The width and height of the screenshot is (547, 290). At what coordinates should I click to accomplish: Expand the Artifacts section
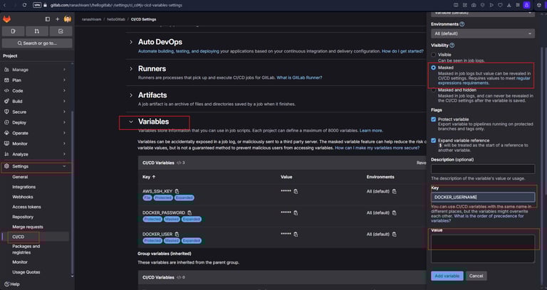[x=131, y=95]
